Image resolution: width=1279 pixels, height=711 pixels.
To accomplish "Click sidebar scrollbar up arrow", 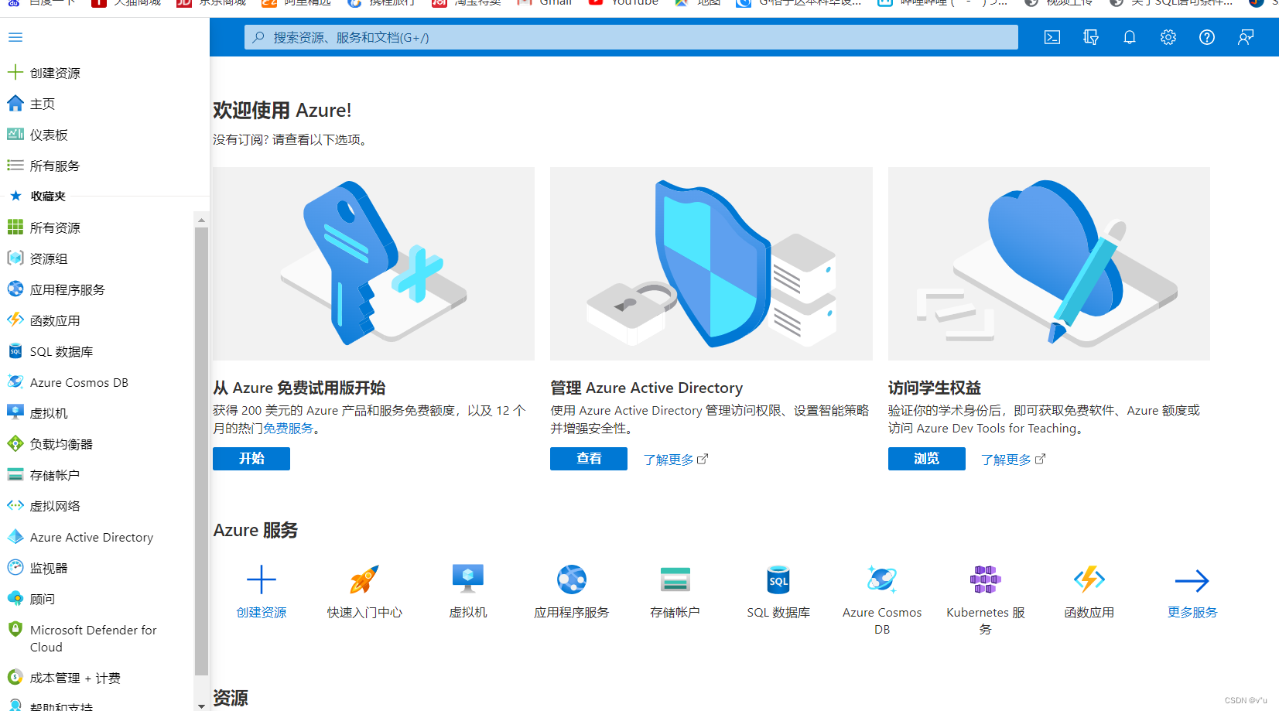I will 201,220.
